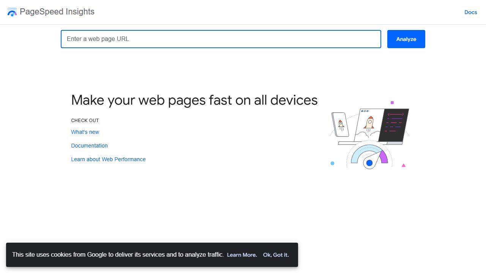Image resolution: width=486 pixels, height=273 pixels.
Task: Click the blue circle decoration left of the gauge
Action: 332,163
